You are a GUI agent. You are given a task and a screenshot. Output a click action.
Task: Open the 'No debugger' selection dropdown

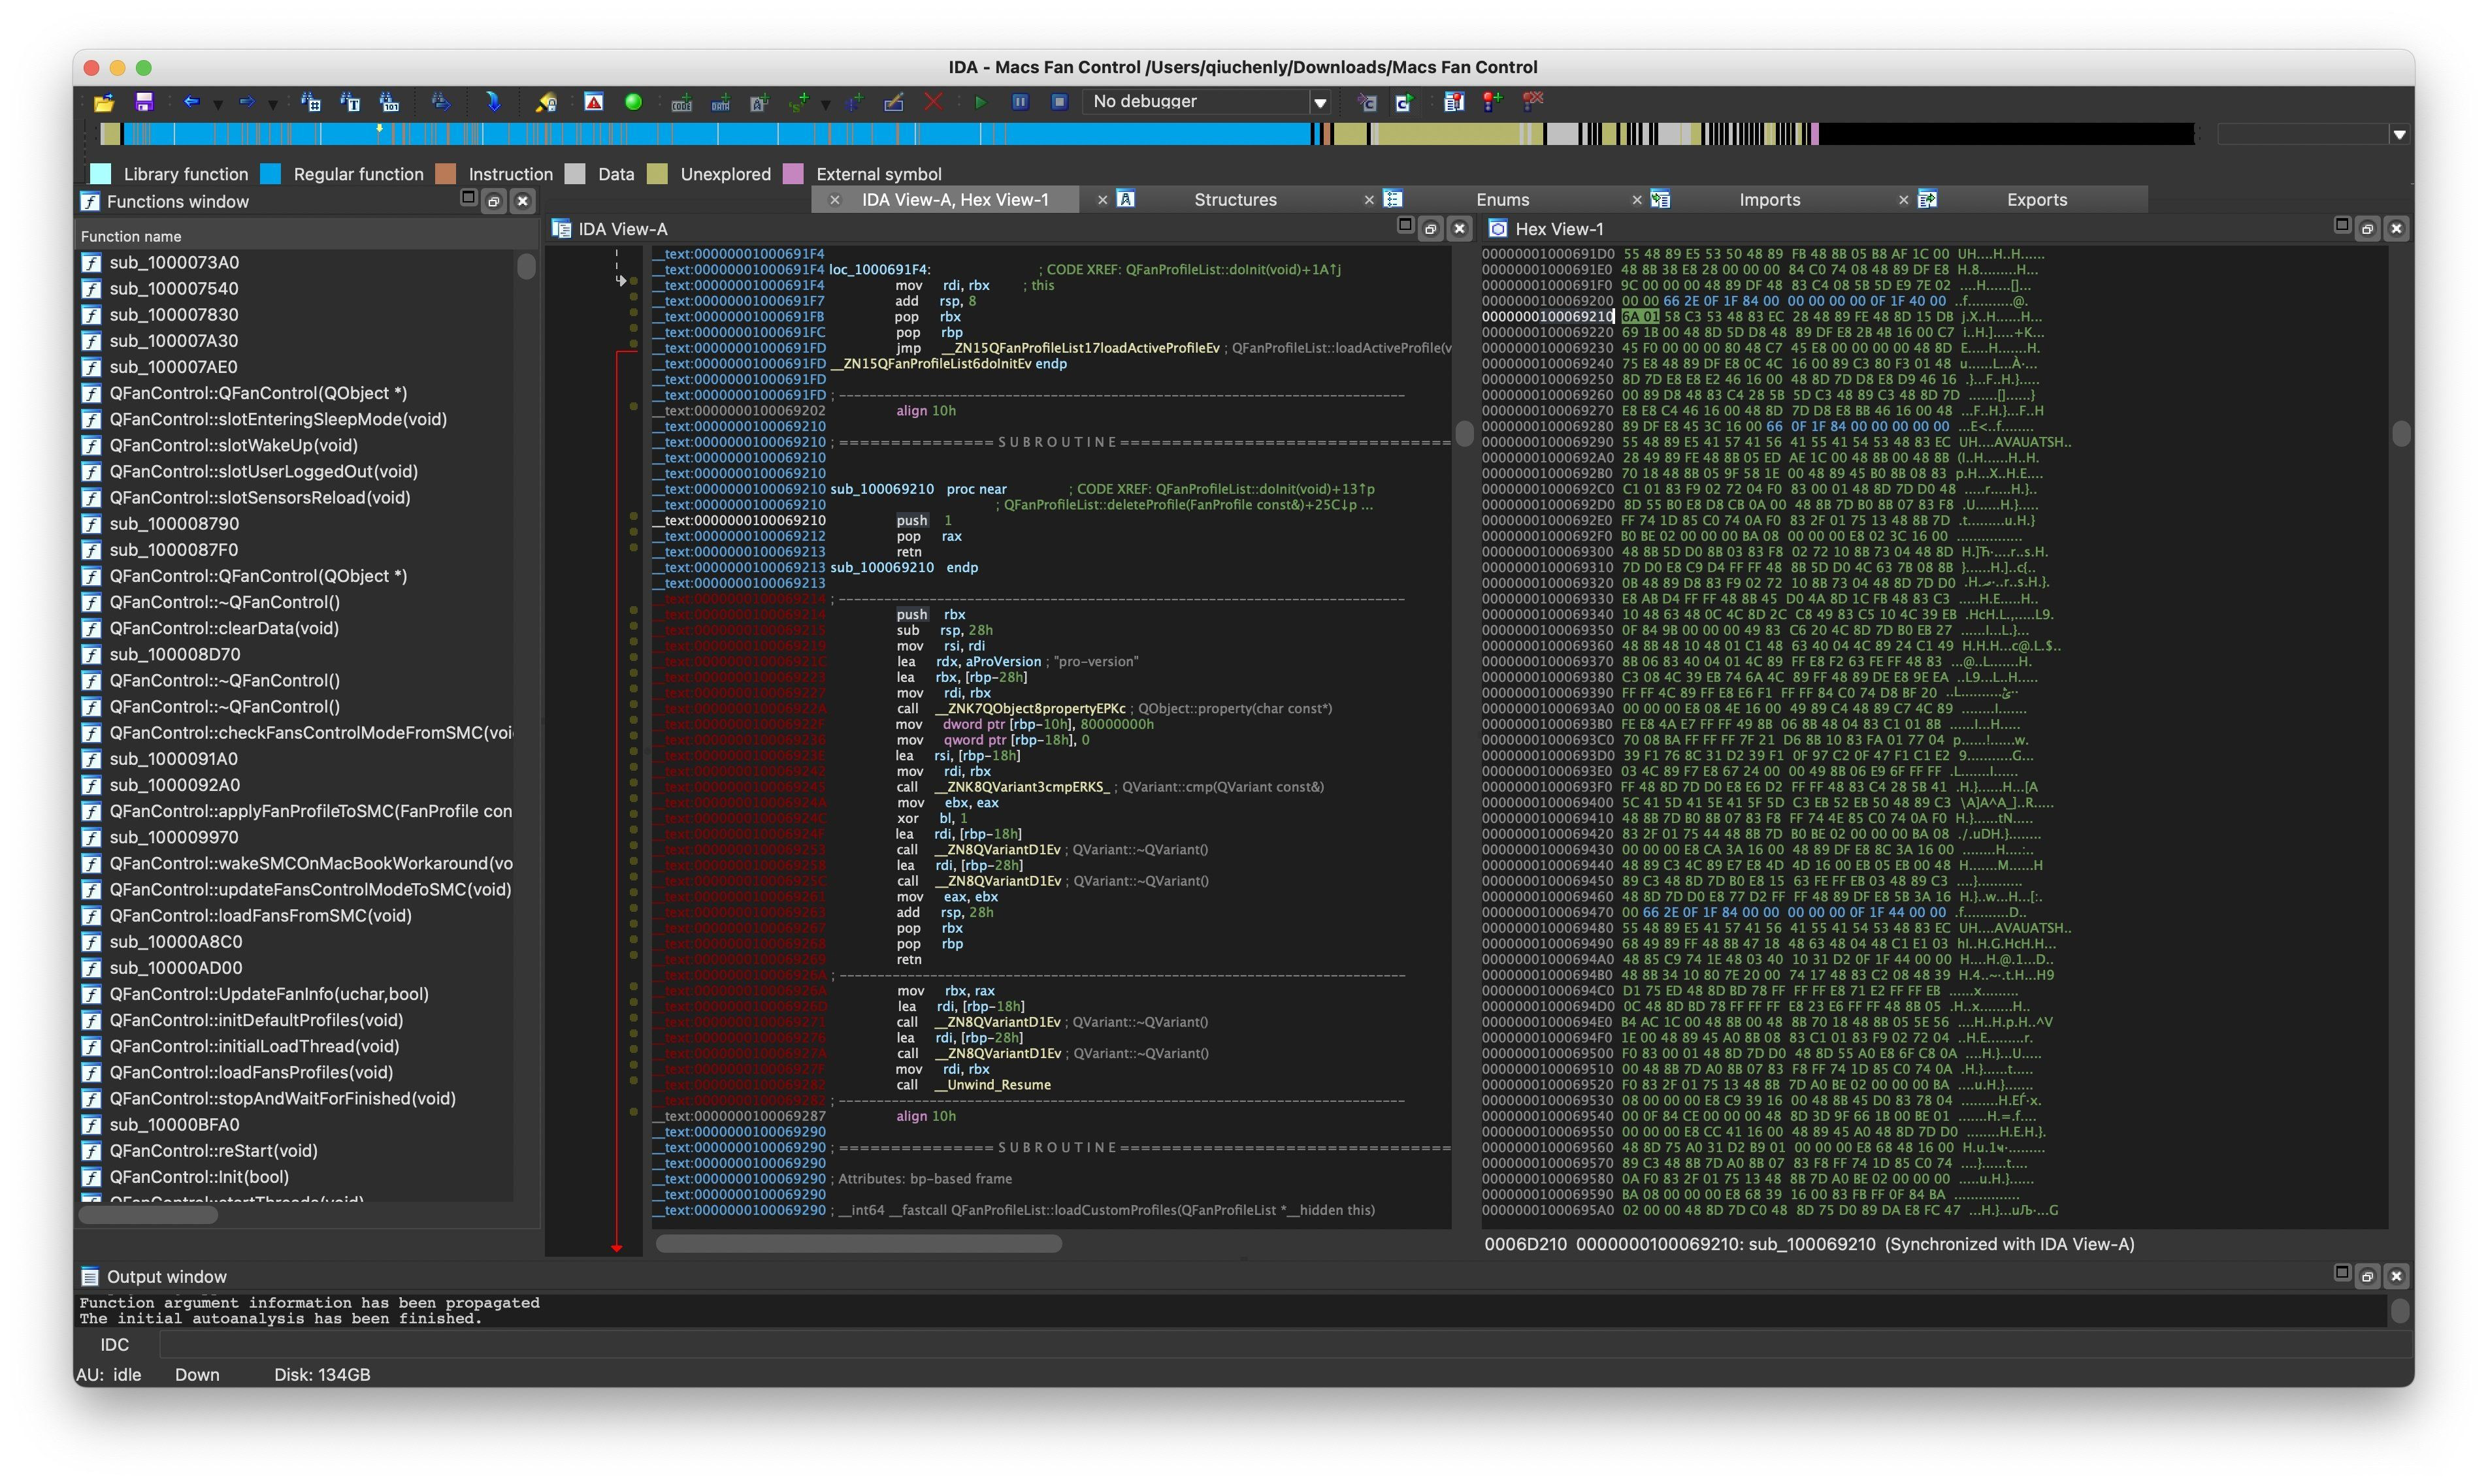(1320, 102)
